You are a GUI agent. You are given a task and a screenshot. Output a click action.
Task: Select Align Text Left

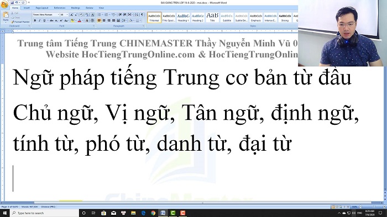pyautogui.click(x=99, y=21)
